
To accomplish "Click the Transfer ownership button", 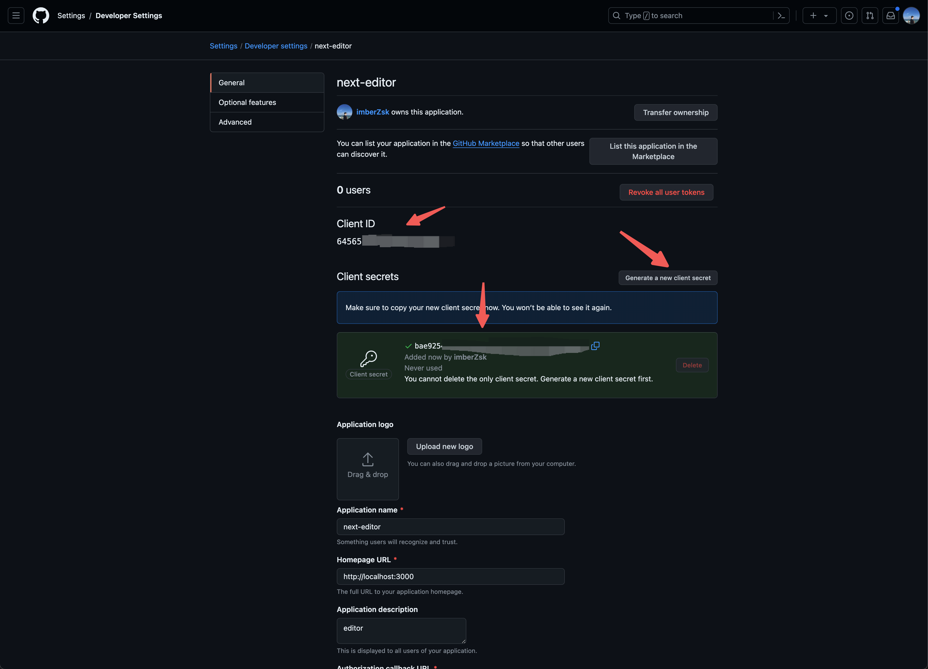I will [x=676, y=112].
